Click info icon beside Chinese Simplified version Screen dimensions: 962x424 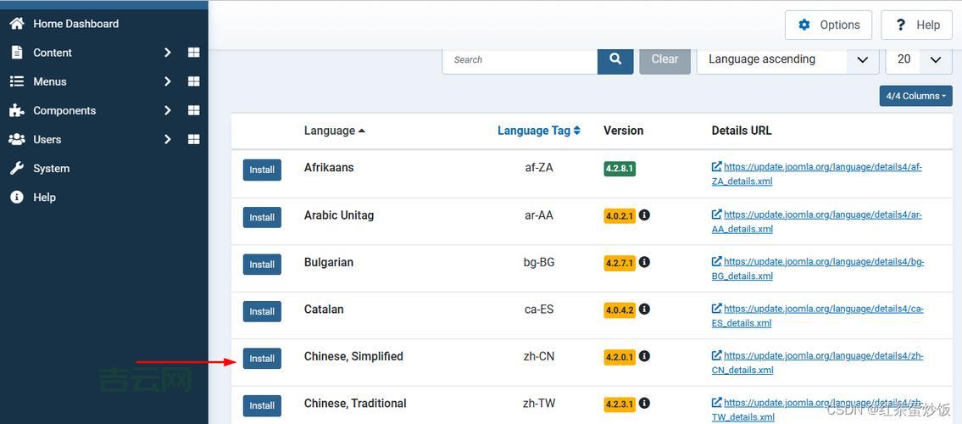[x=644, y=357]
